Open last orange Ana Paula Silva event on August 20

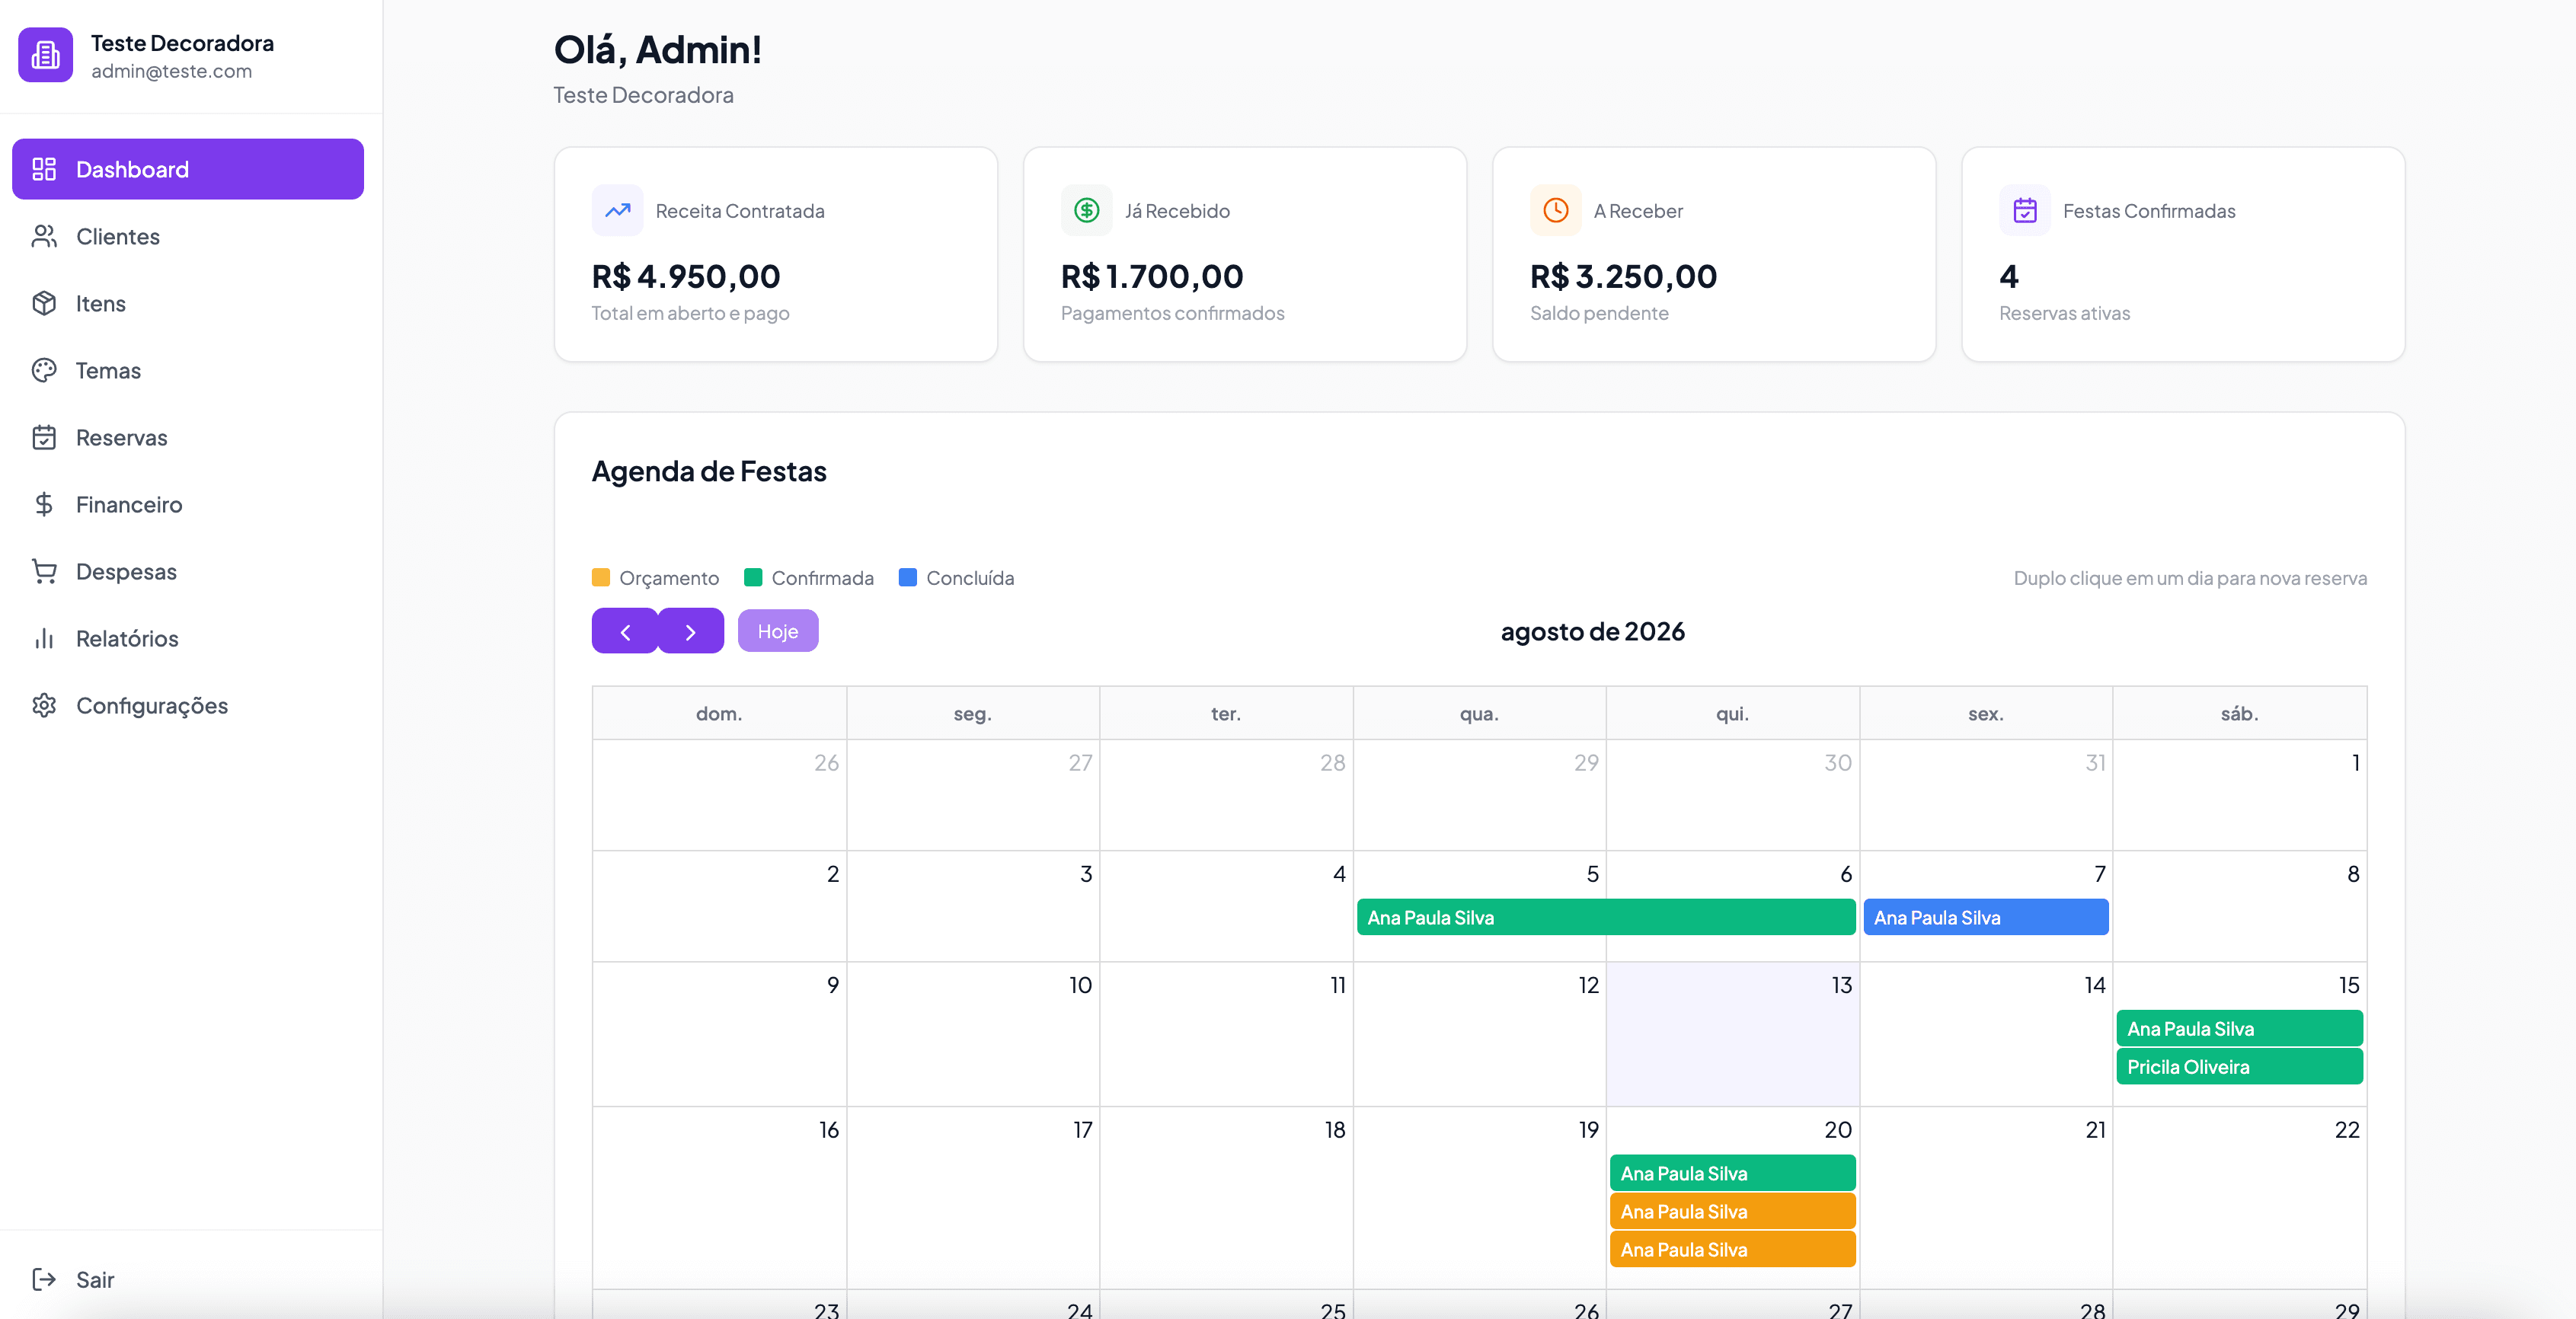coord(1733,1249)
